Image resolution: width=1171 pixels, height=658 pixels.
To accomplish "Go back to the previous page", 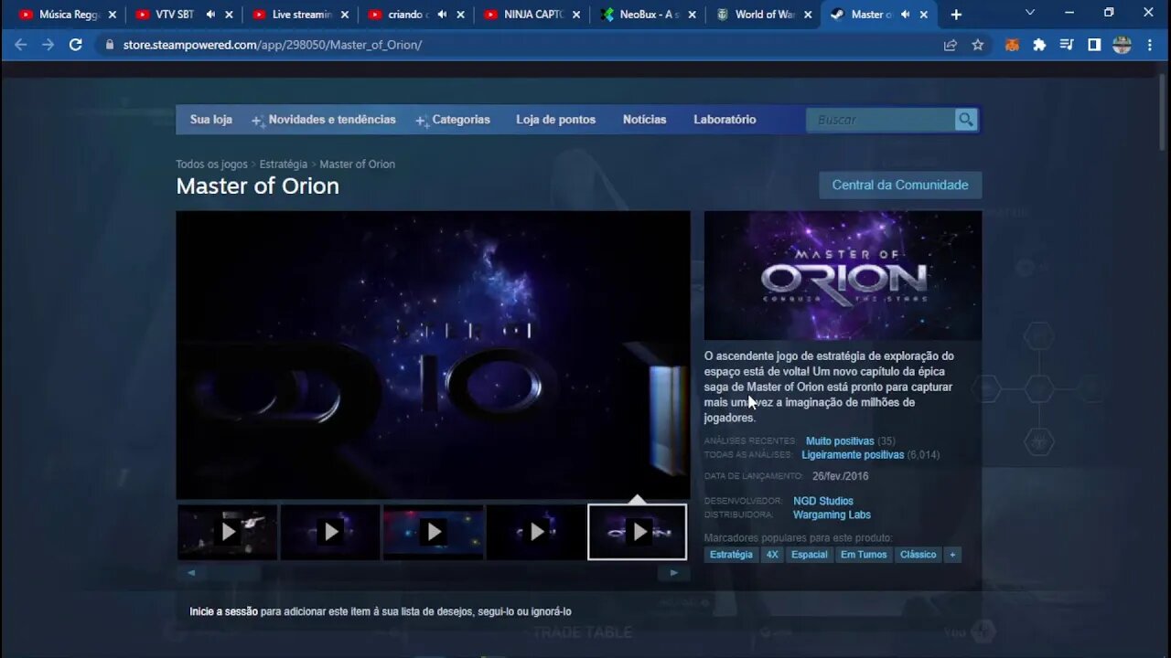I will [x=20, y=45].
